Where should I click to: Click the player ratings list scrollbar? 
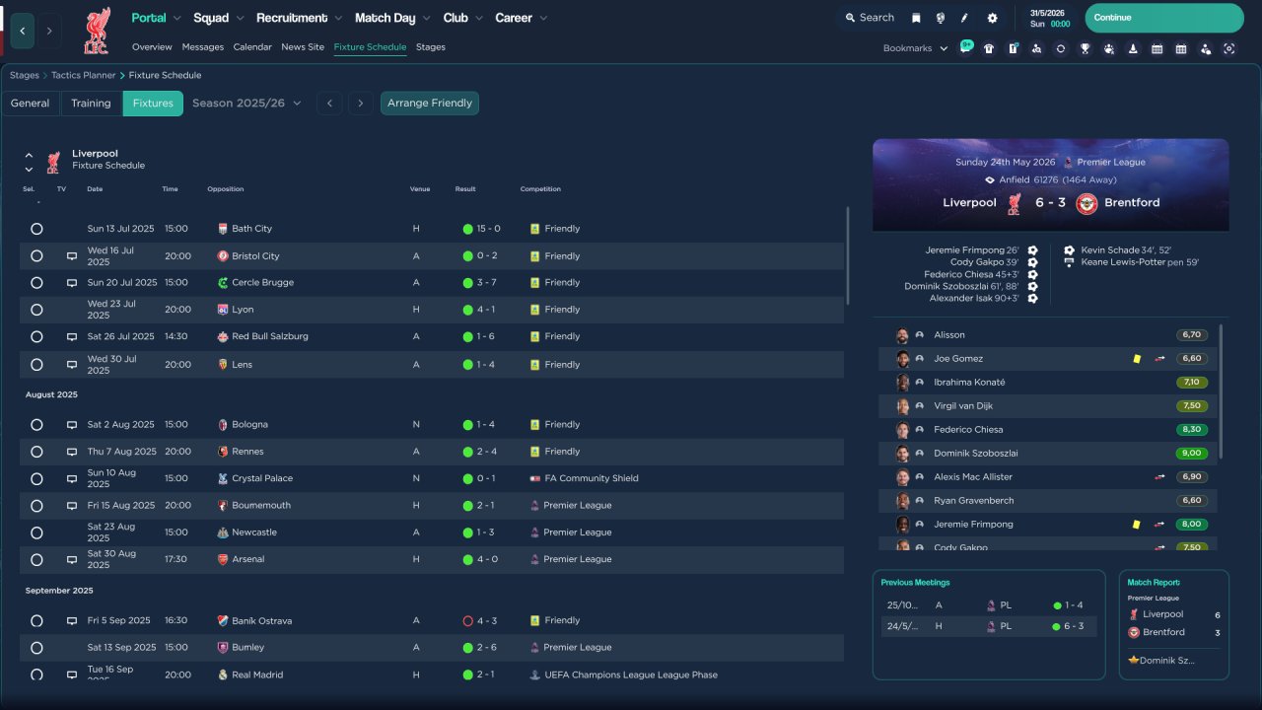1222,391
